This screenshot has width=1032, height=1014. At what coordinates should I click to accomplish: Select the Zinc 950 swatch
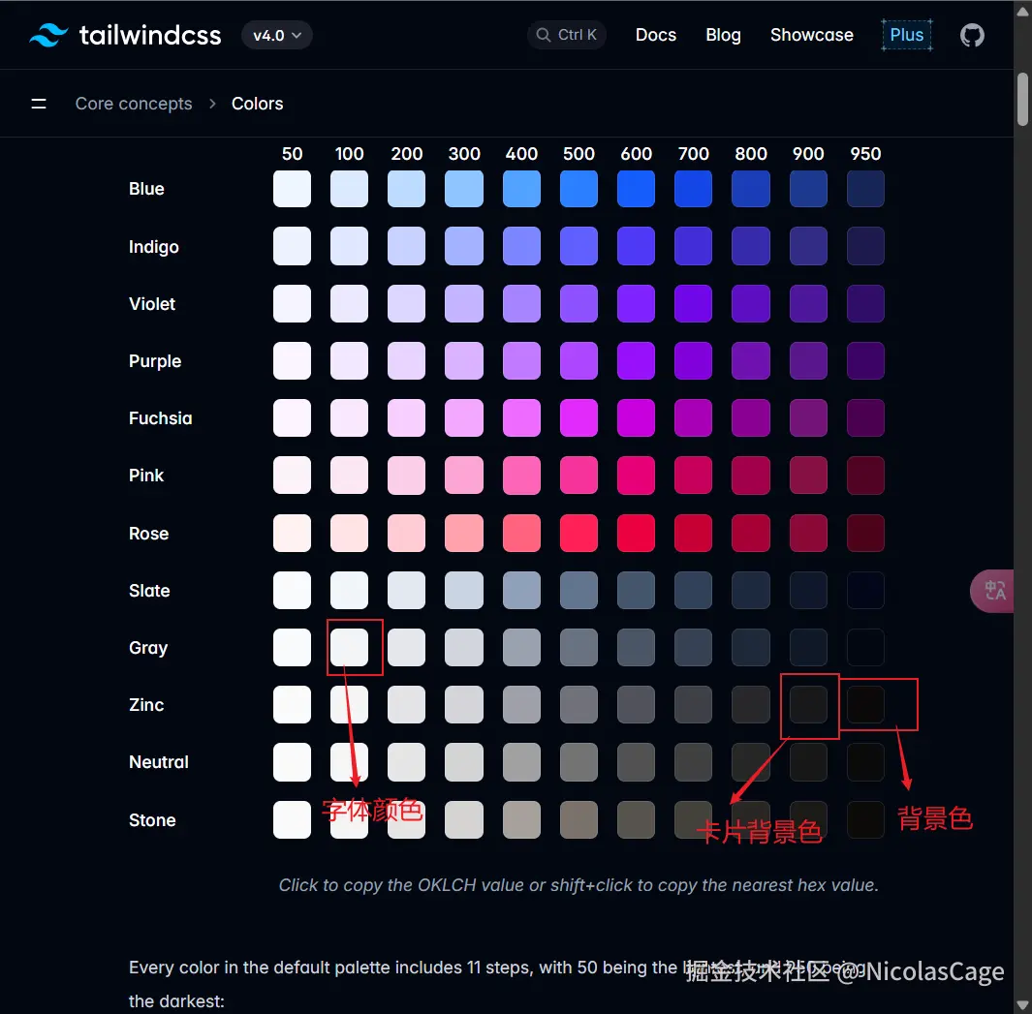pos(864,705)
